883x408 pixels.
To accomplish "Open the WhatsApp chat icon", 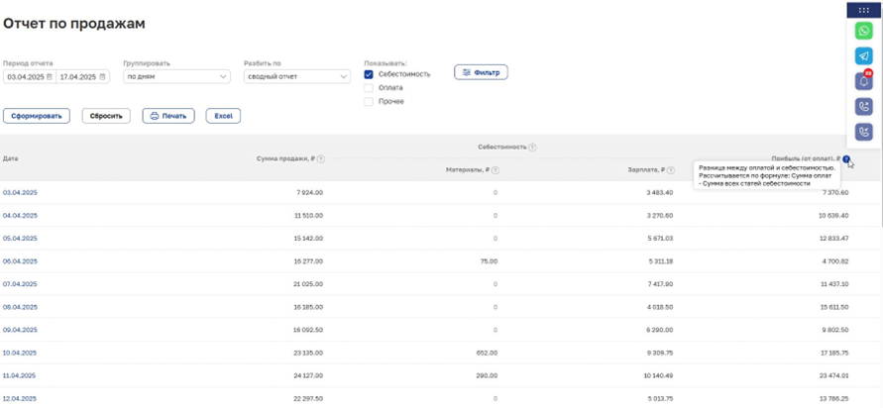I will (x=863, y=31).
